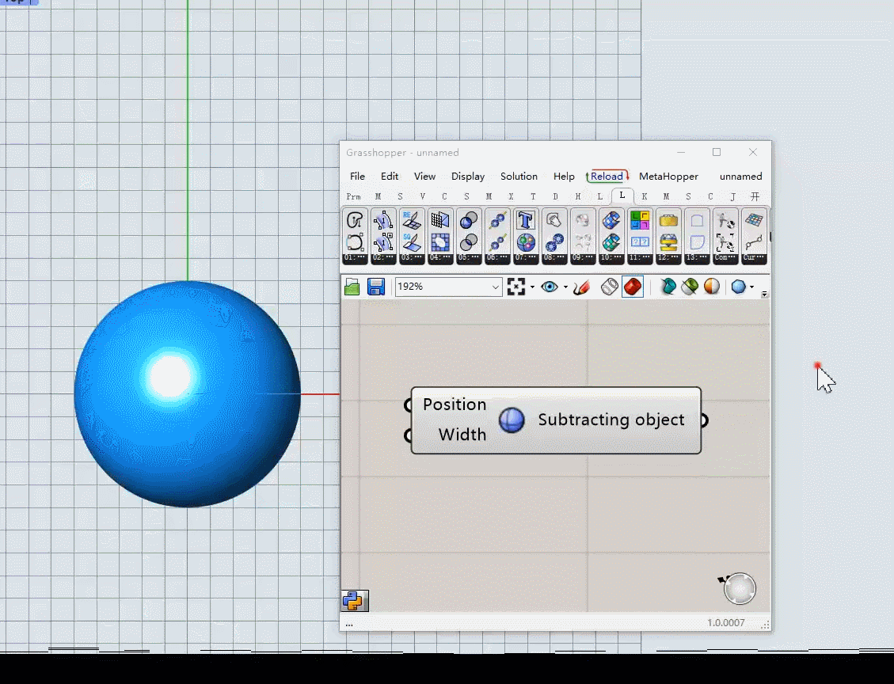Open the 192% zoom level dropdown

click(496, 287)
